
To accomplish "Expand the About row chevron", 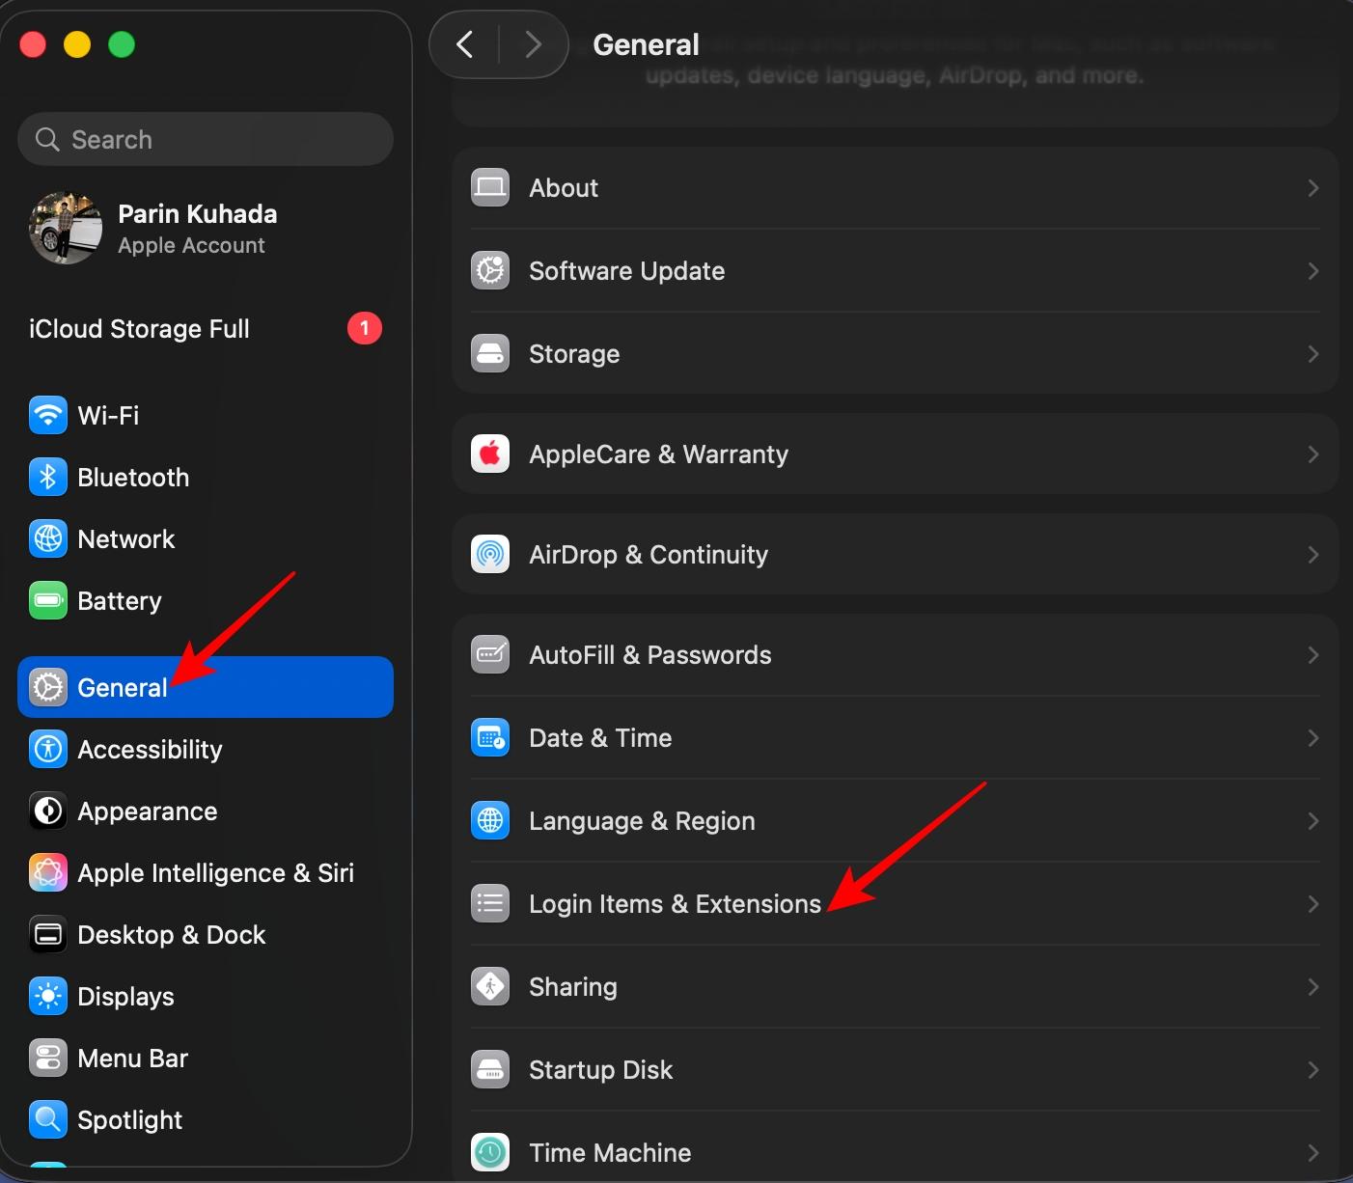I will point(1313,188).
